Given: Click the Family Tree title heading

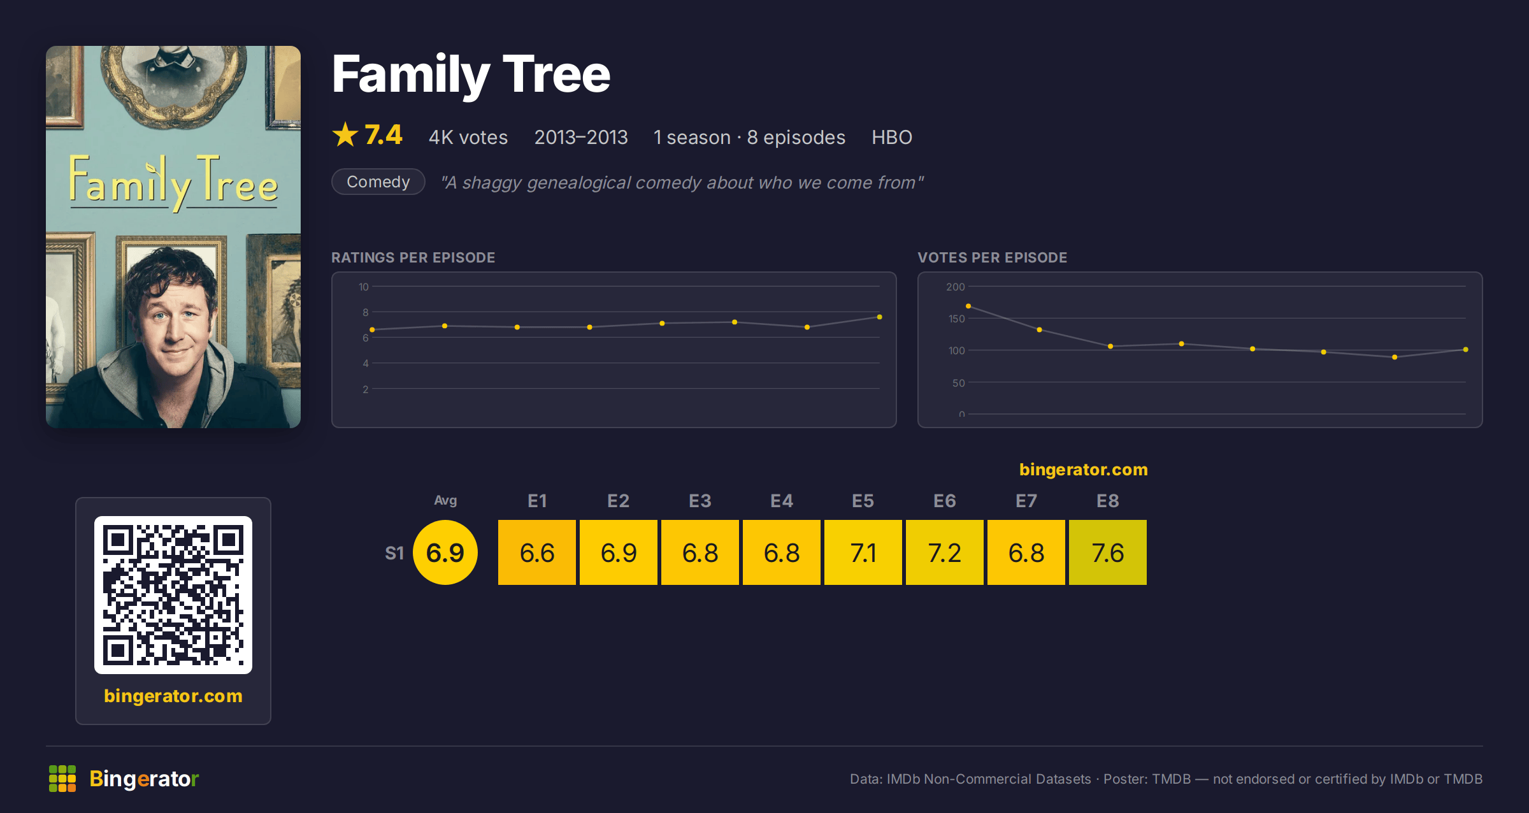Looking at the screenshot, I should pyautogui.click(x=471, y=75).
